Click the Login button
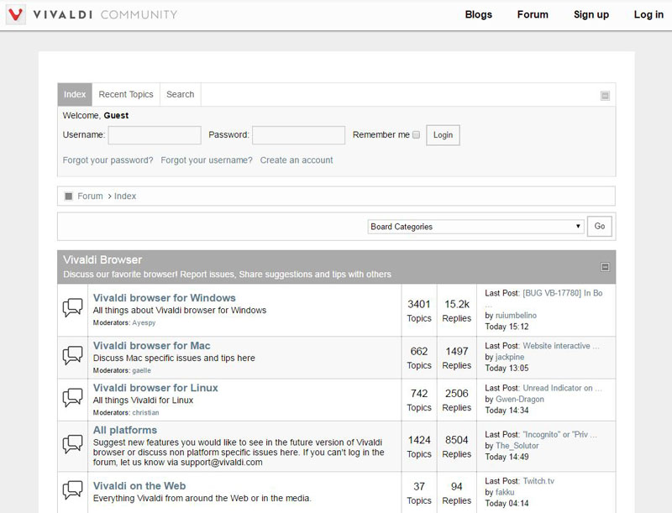 click(444, 135)
